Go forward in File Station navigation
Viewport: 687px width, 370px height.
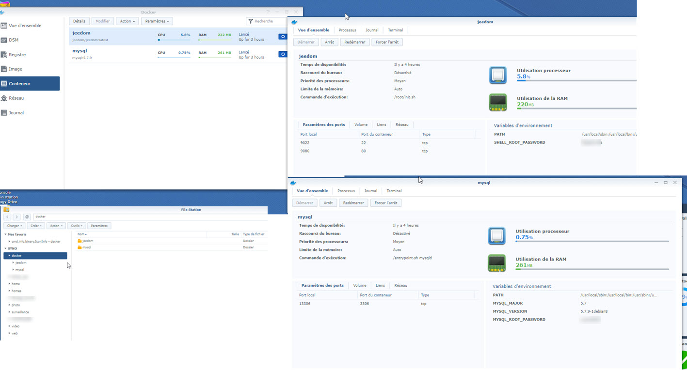[x=16, y=217]
